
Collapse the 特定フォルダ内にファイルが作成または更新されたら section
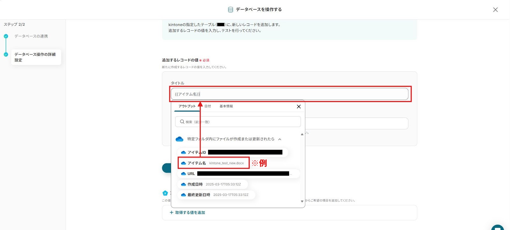tap(280, 139)
